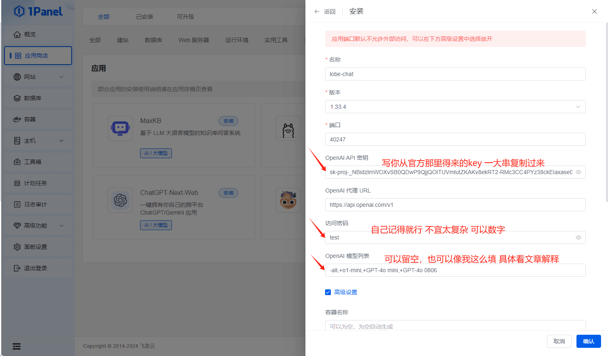Show the OpenAI API key with eye icon
This screenshot has height=356, width=608.
(x=579, y=172)
